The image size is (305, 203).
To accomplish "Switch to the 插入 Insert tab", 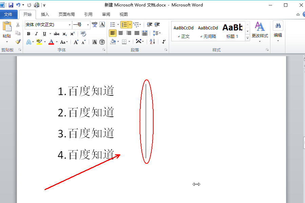I will [x=45, y=14].
